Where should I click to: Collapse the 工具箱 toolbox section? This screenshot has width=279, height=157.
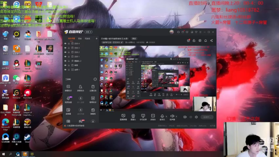click(95, 79)
